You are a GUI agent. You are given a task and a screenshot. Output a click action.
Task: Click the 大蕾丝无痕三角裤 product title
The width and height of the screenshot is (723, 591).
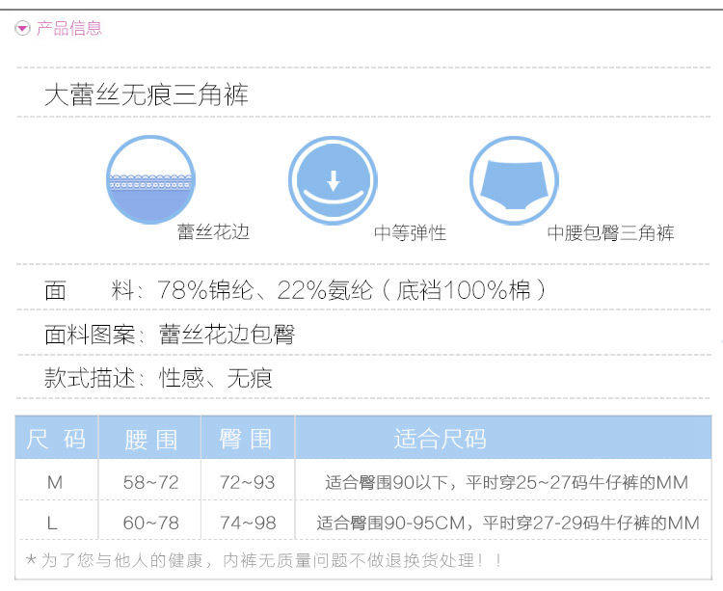coord(147,95)
